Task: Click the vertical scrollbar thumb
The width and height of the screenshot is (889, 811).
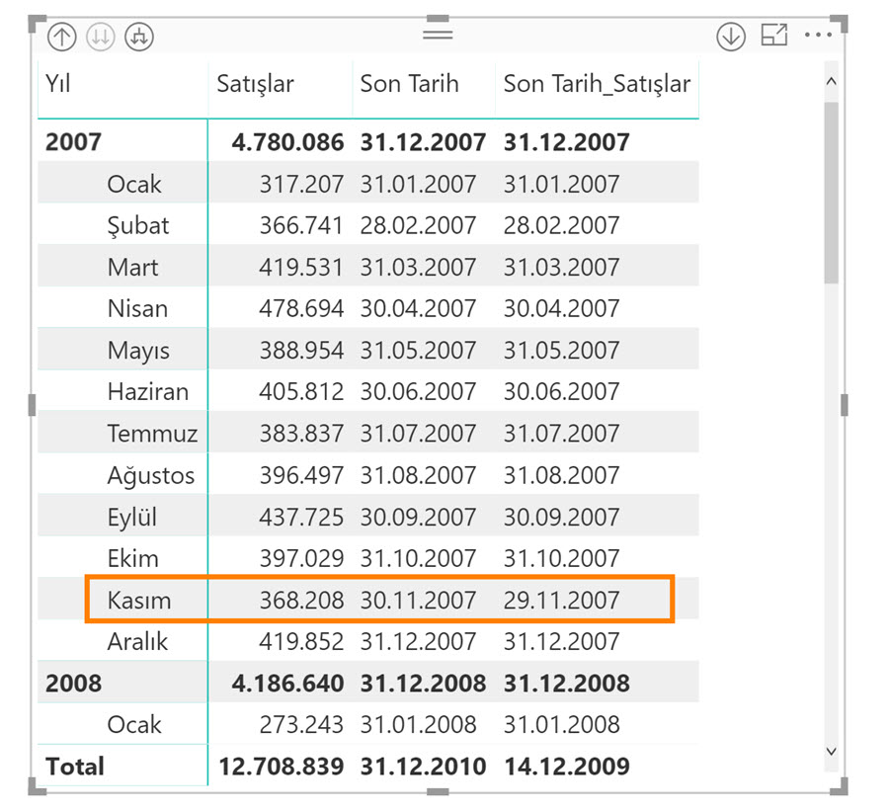Action: (x=831, y=193)
